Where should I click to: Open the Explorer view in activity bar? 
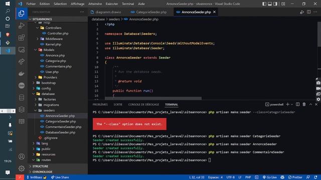[x=22, y=13]
